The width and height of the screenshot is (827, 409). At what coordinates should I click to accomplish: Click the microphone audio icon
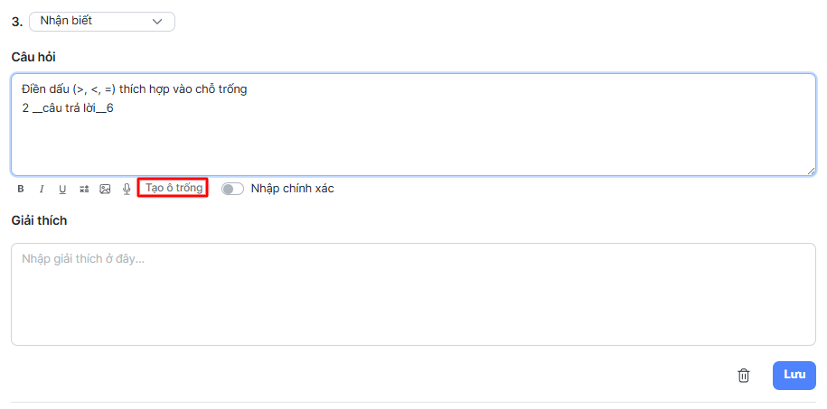127,189
